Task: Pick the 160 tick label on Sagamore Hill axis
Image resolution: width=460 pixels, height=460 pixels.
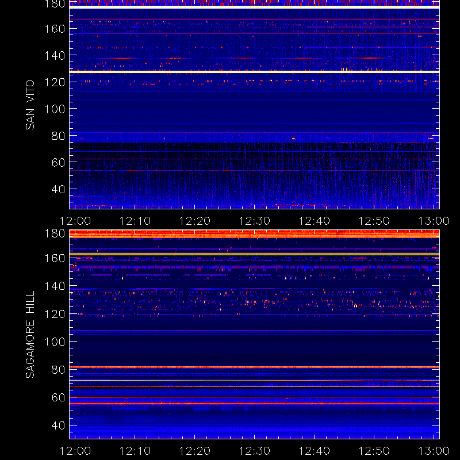Action: click(x=55, y=258)
